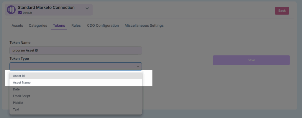
Task: Open the Categories tab
Action: (x=38, y=25)
